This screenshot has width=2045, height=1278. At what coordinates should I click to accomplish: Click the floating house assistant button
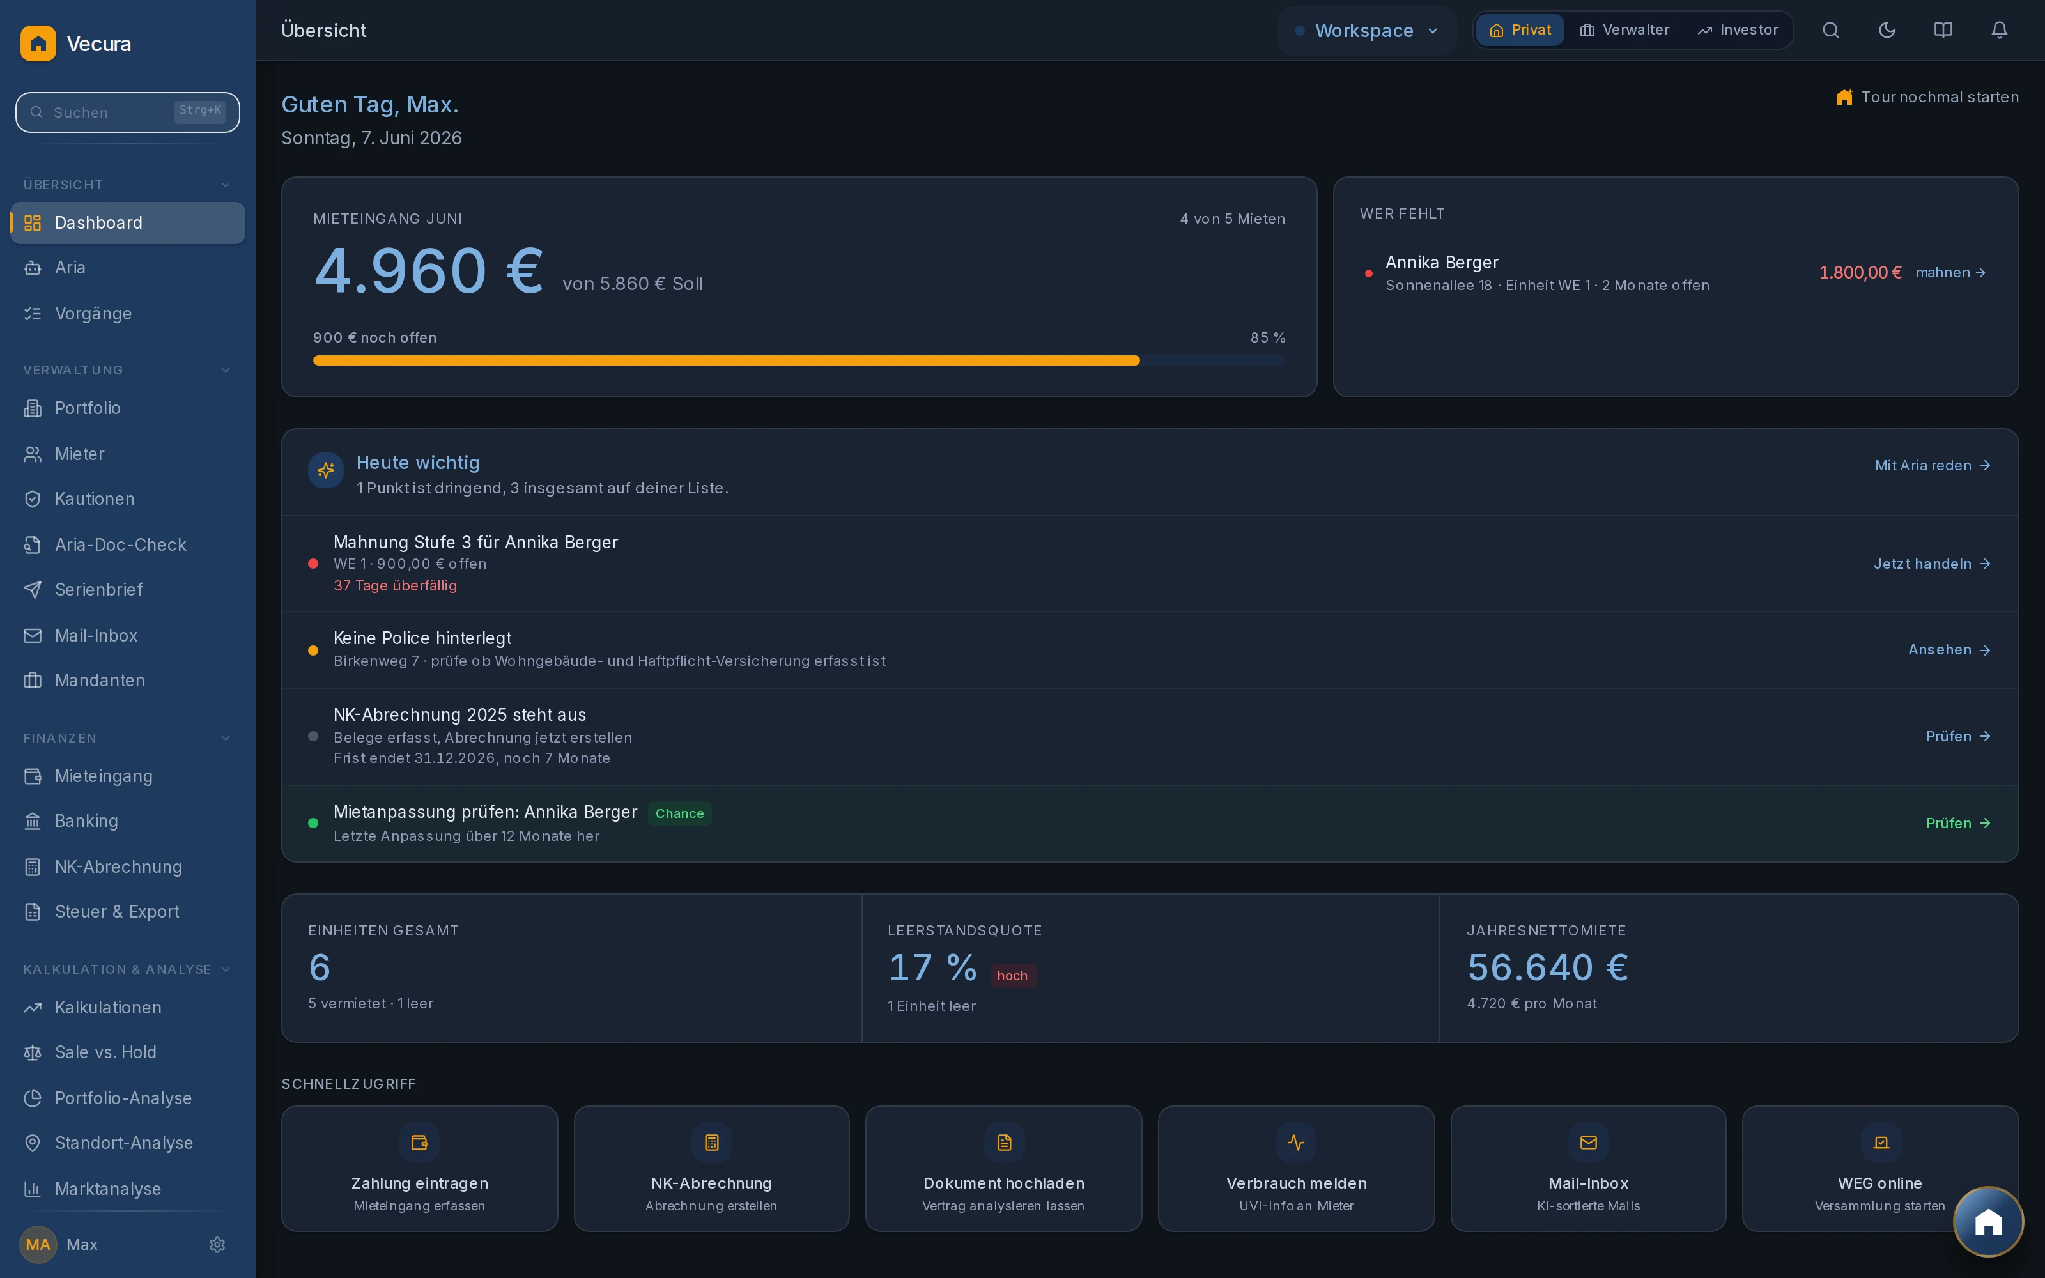[x=1987, y=1221]
